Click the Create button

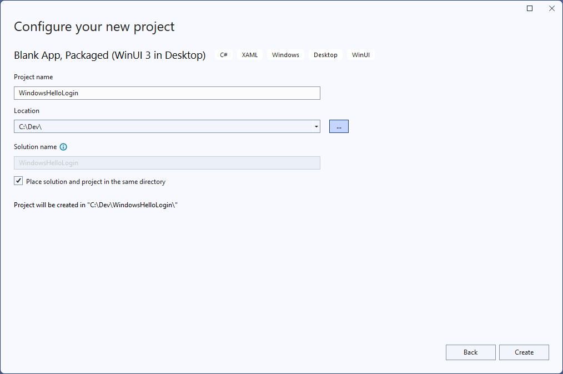tap(524, 352)
